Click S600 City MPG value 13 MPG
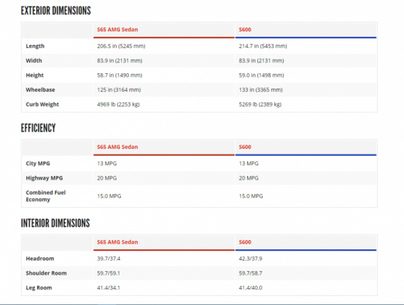 (248, 163)
